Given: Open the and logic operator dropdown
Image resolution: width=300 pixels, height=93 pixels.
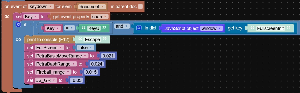Looking at the screenshot, I should click(x=122, y=26).
